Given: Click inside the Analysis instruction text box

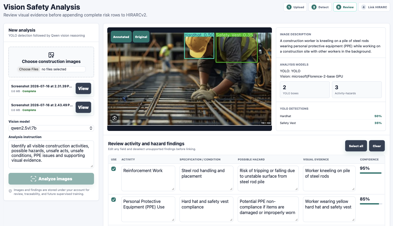Looking at the screenshot, I should 51,154.
